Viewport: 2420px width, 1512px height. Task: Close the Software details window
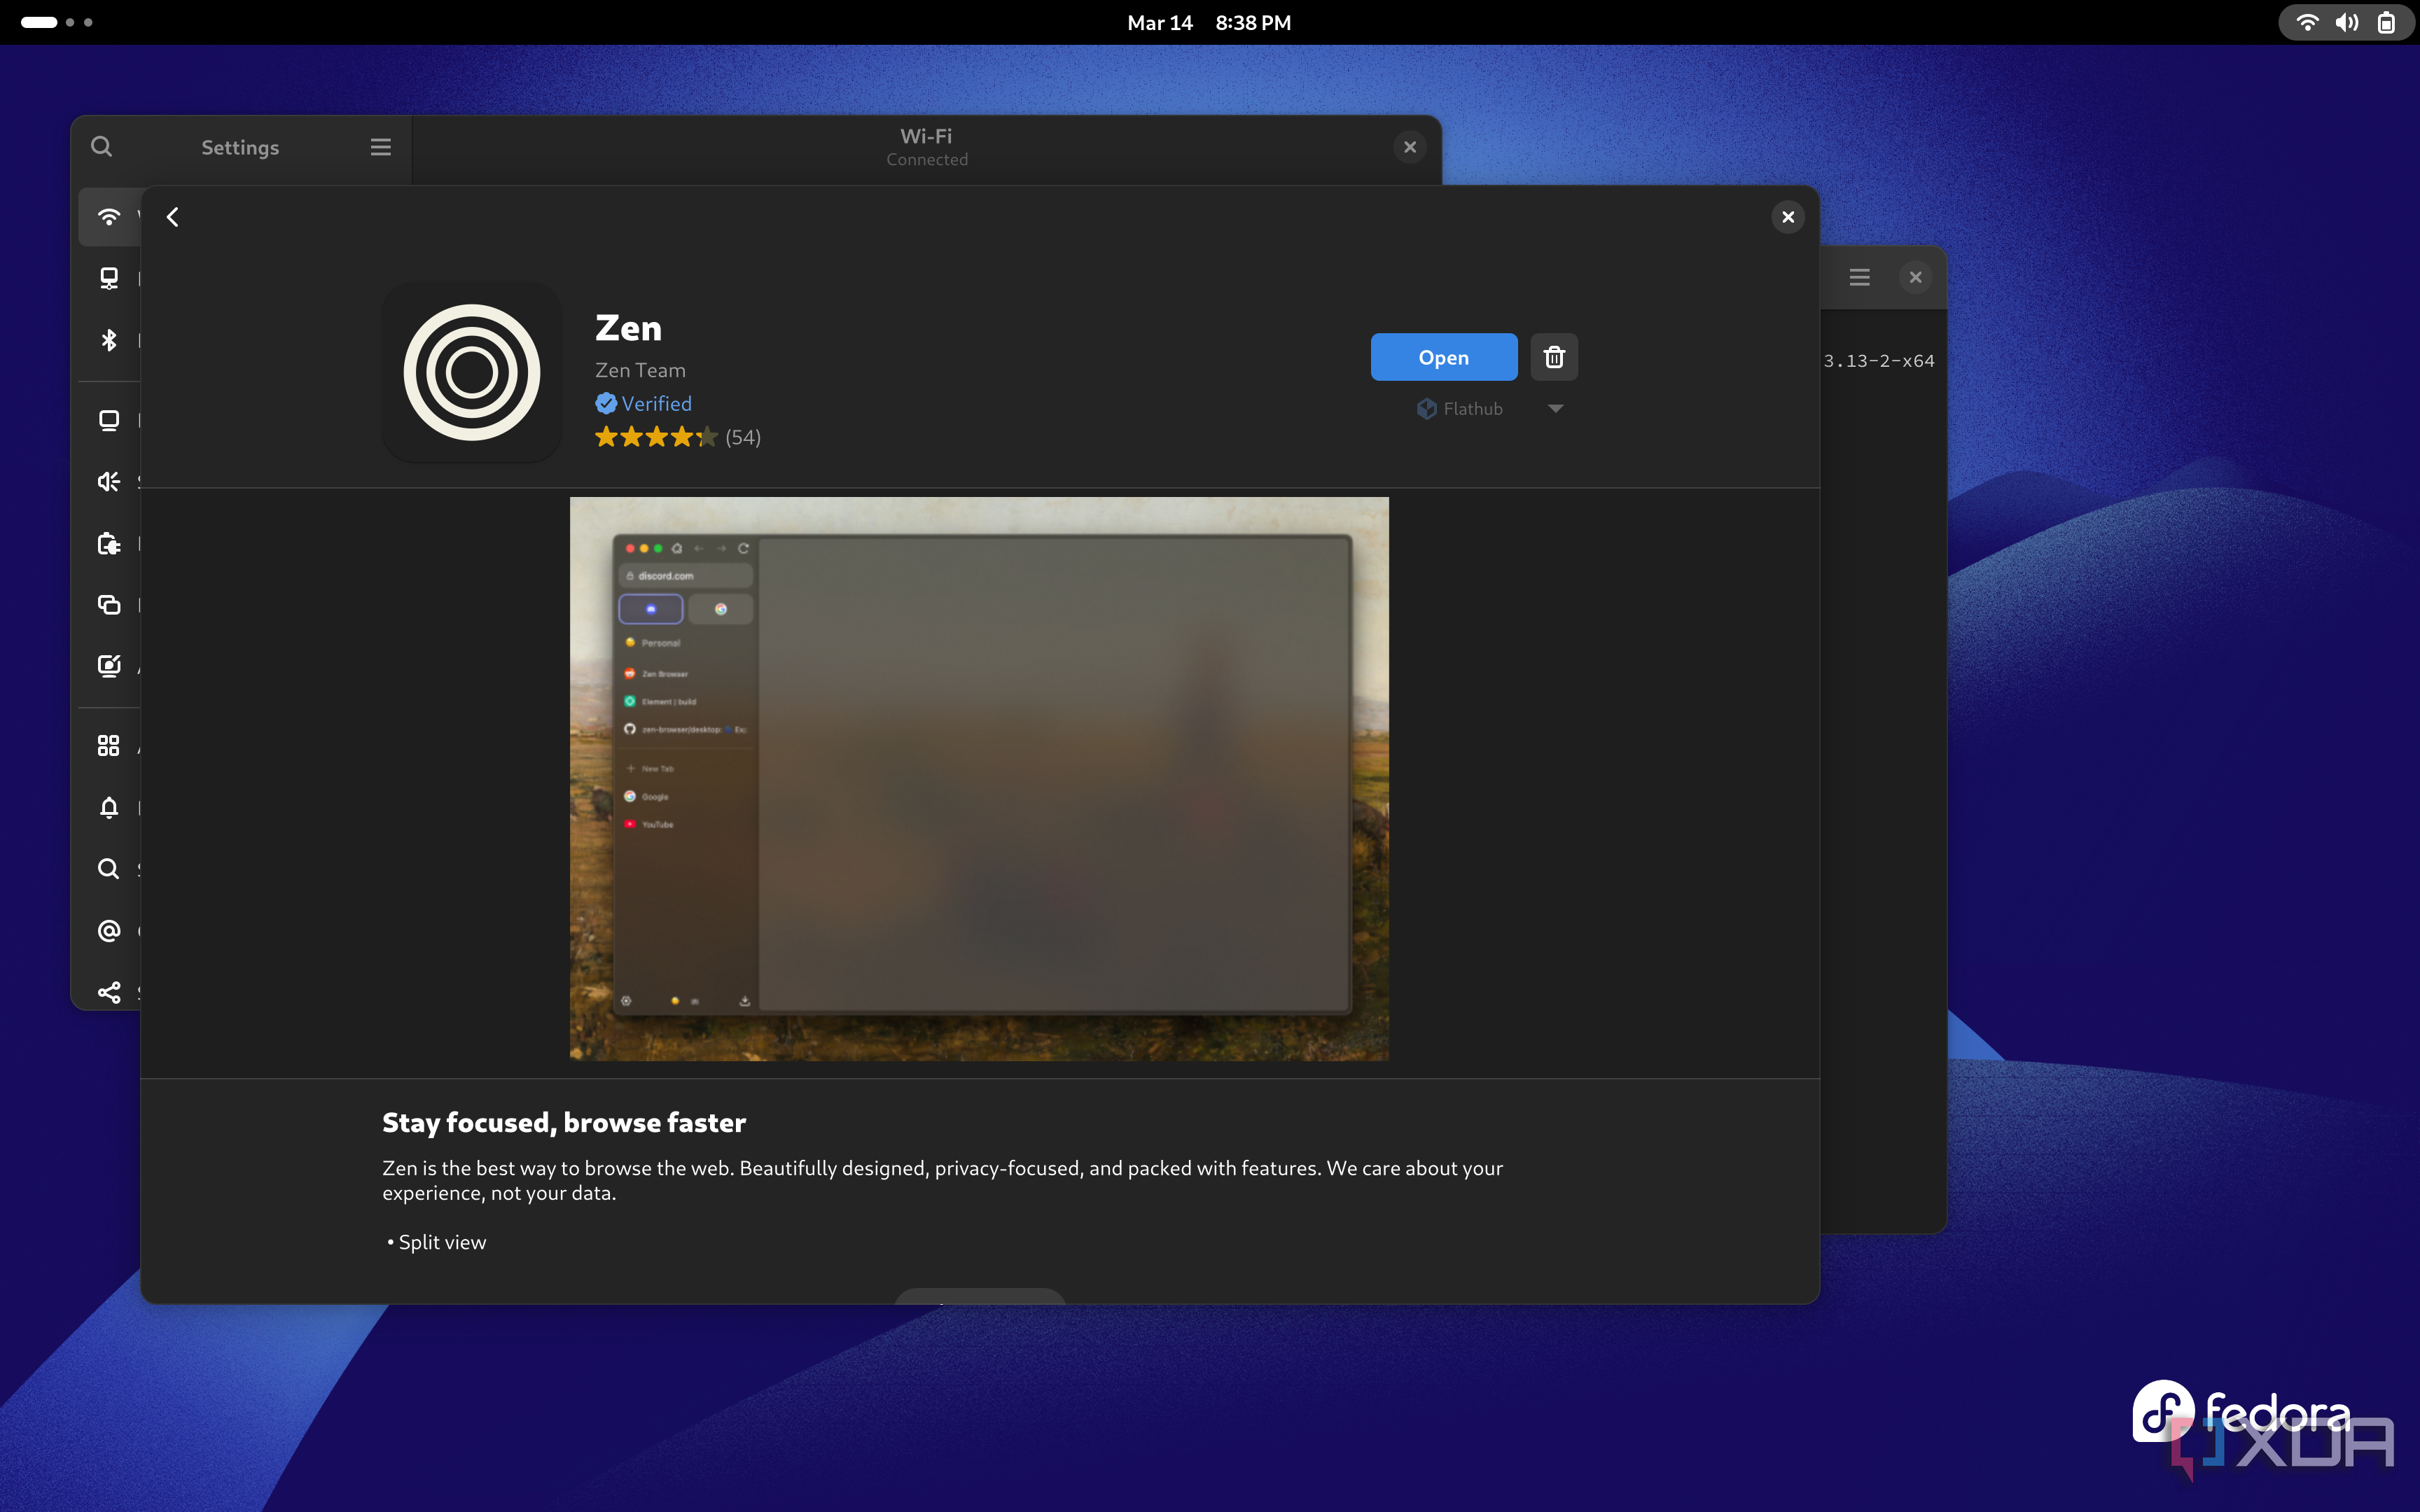(x=1788, y=217)
